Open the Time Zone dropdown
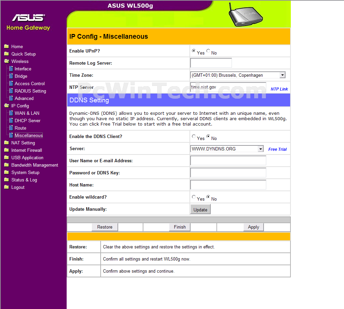 coord(238,75)
